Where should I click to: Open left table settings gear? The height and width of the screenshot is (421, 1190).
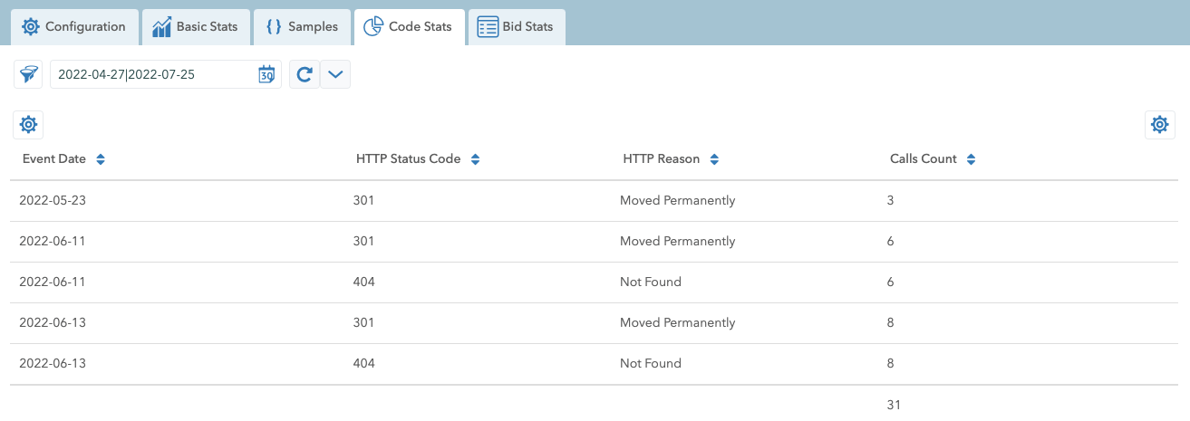pyautogui.click(x=28, y=125)
